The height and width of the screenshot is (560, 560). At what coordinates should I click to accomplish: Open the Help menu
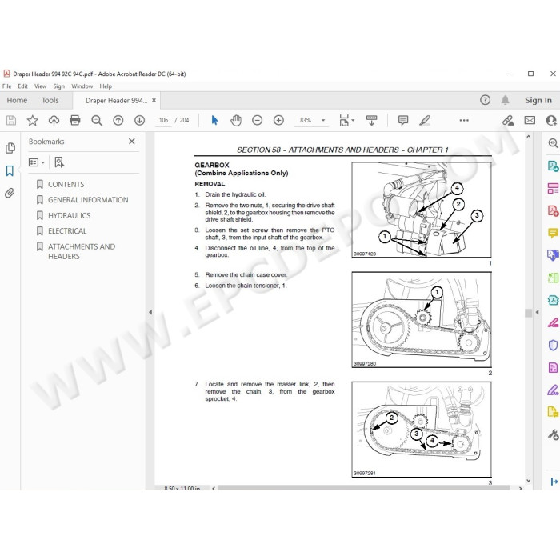pos(106,86)
